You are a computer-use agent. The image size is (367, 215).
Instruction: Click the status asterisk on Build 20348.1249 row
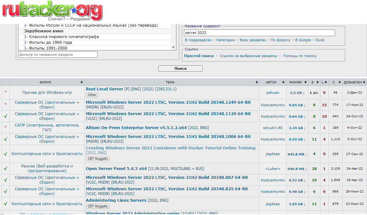pyautogui.click(x=6, y=105)
